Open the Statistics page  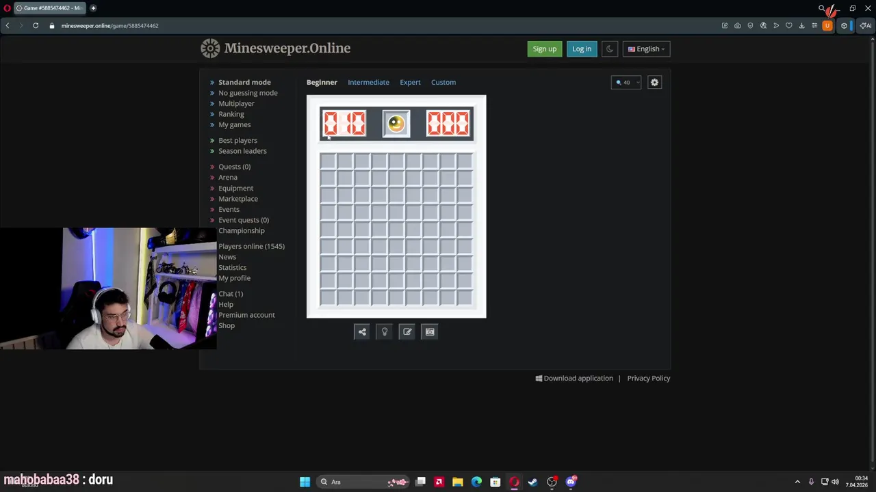coord(232,267)
